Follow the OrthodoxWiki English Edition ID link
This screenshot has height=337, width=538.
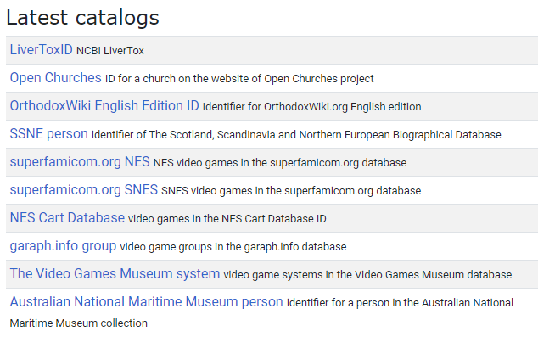coord(104,106)
